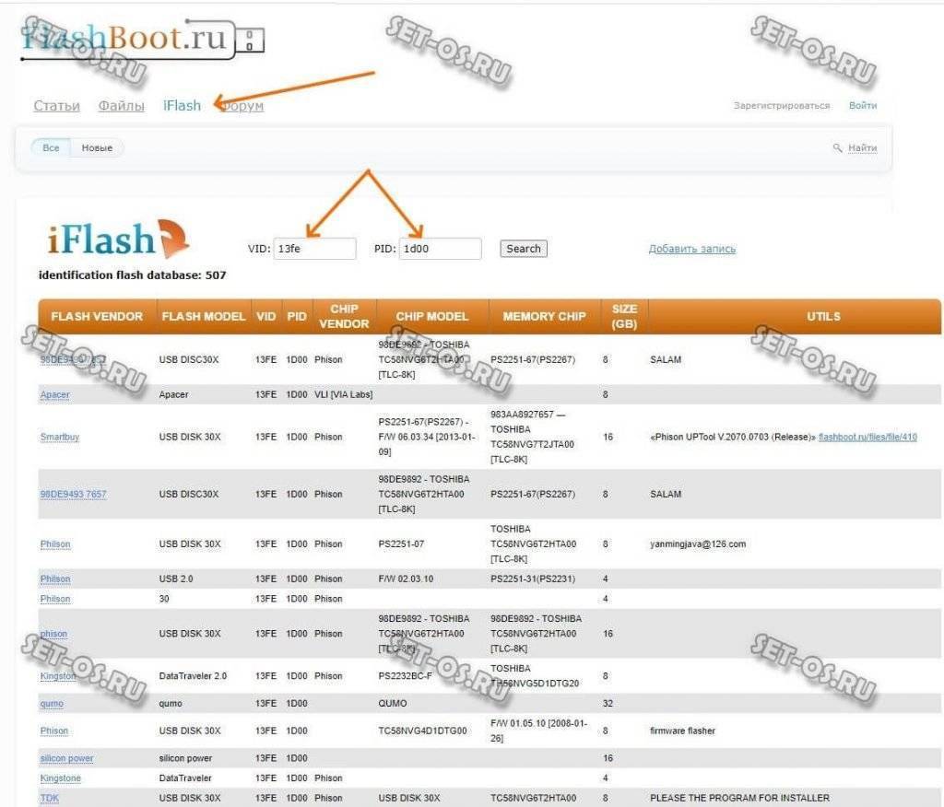Focus the VID input field
The height and width of the screenshot is (807, 944).
pos(314,249)
